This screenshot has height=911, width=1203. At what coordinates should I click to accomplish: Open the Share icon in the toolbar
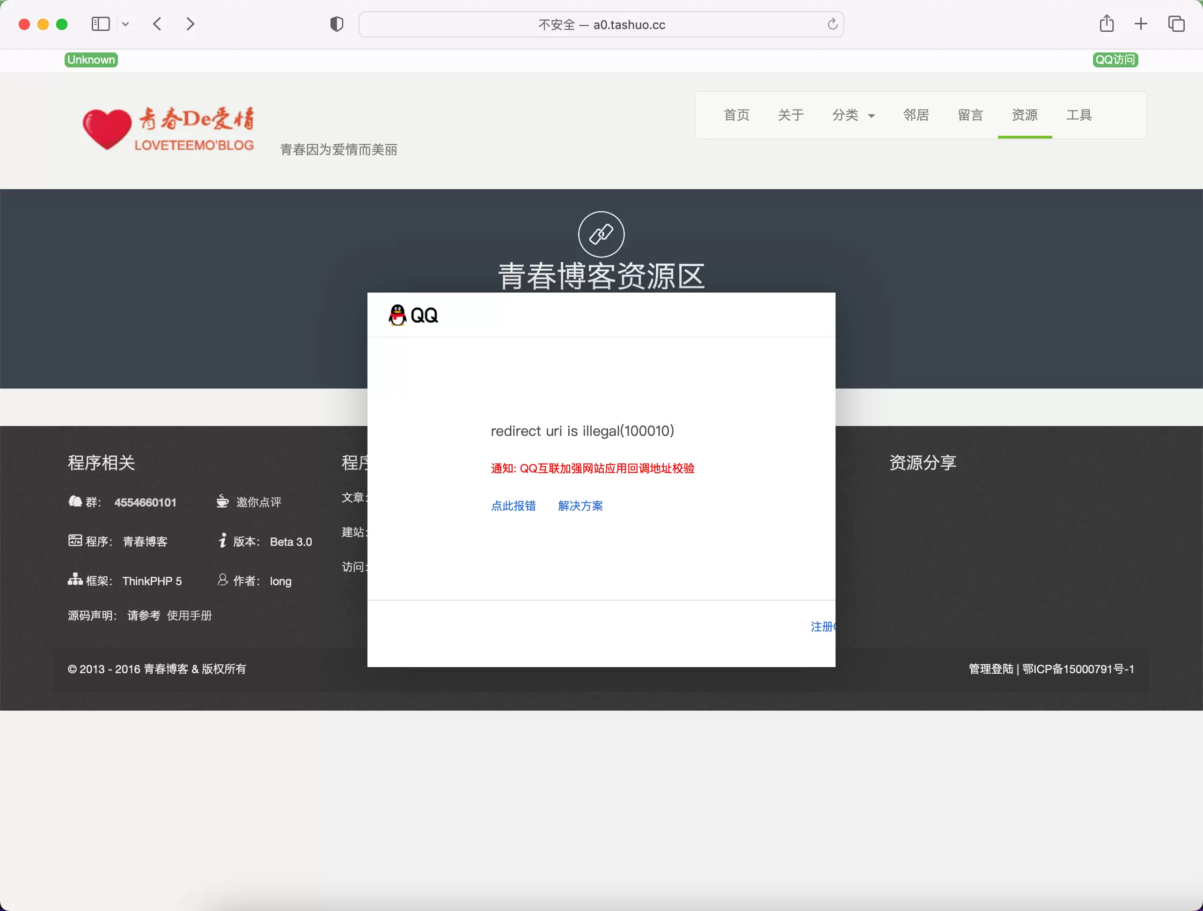(x=1107, y=24)
